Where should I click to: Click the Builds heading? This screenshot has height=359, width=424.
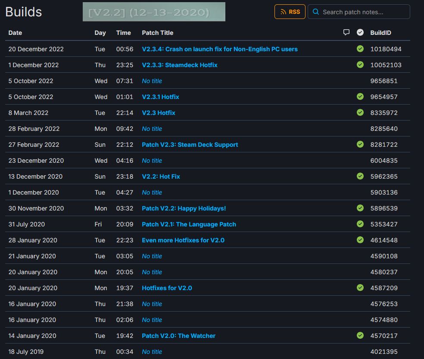coord(24,12)
